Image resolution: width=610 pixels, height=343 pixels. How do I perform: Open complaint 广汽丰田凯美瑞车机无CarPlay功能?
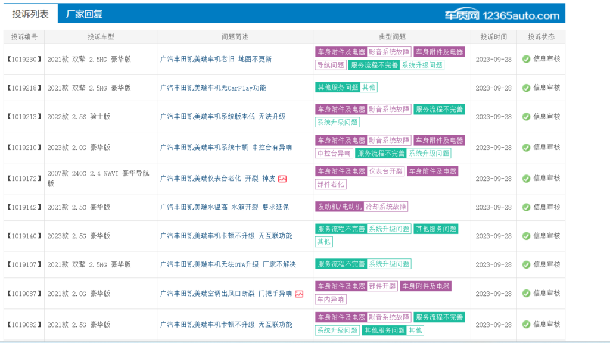click(213, 88)
